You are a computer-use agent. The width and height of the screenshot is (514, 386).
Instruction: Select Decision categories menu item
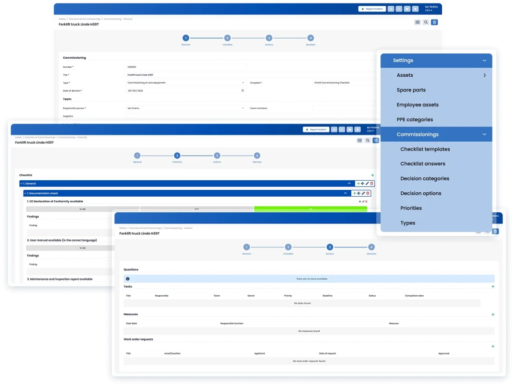425,179
